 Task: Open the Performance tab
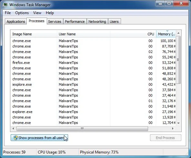pos(75,22)
